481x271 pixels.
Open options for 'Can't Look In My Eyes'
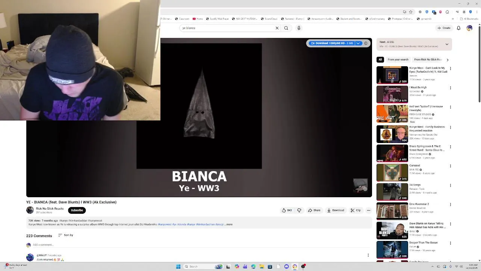point(450,69)
